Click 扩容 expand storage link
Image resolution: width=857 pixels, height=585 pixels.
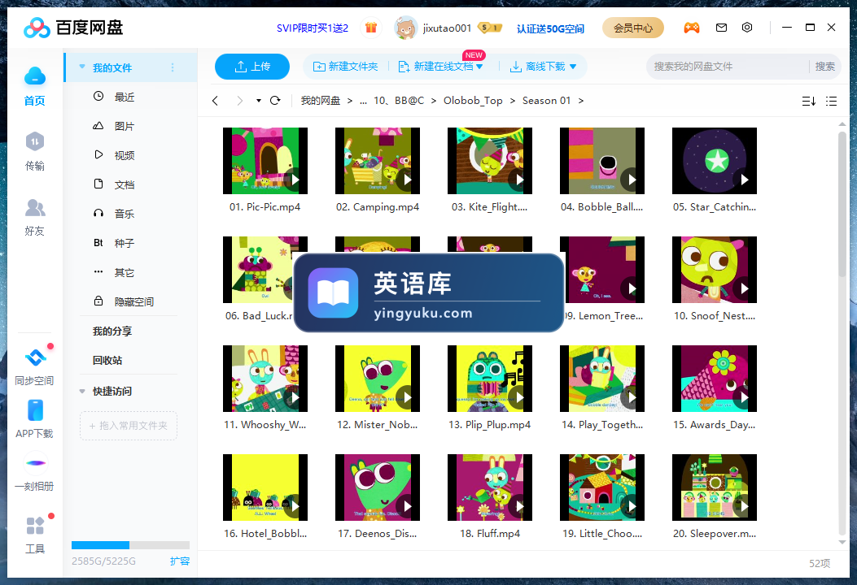pyautogui.click(x=180, y=561)
